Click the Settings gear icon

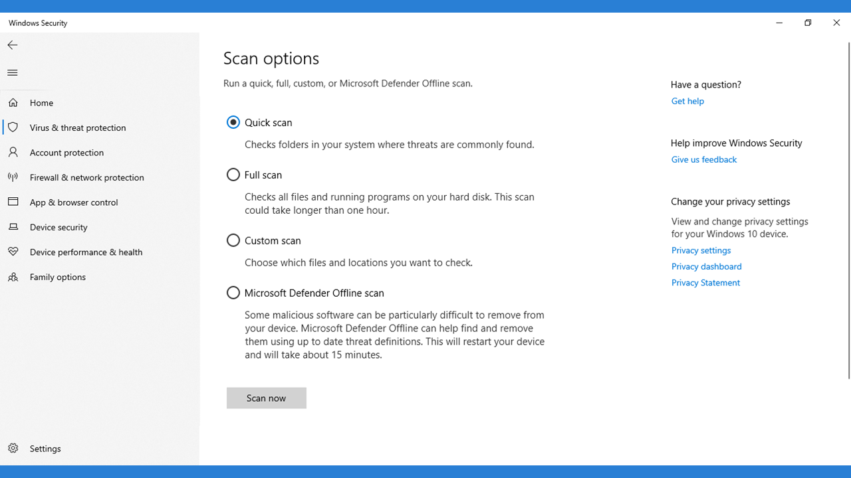13,448
